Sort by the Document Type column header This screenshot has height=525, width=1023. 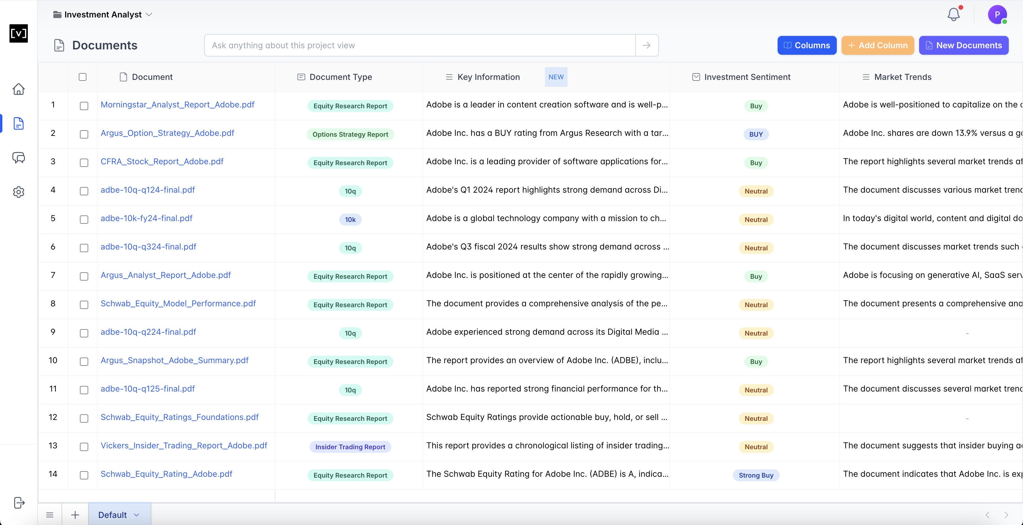click(x=340, y=77)
